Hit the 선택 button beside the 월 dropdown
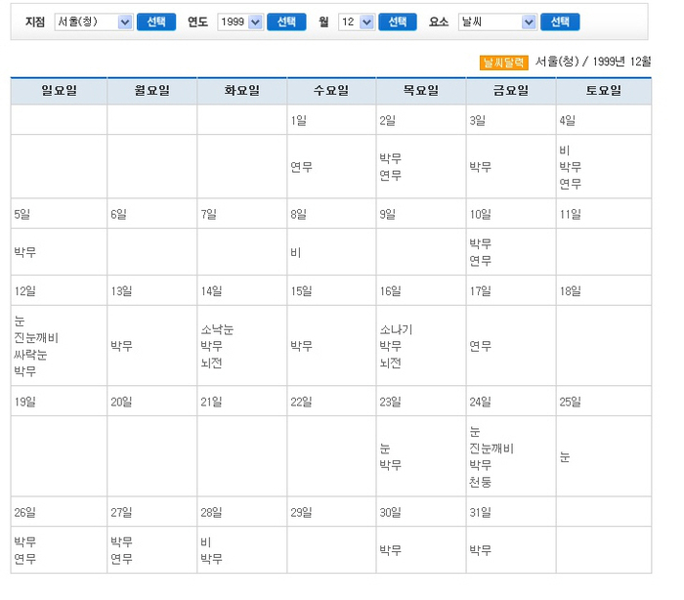Screen dimensions: 684x600 click(397, 21)
